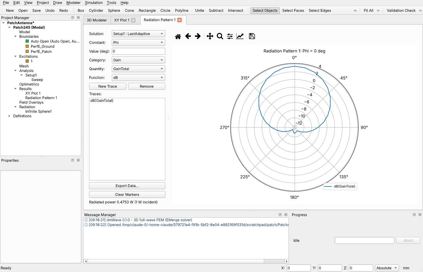
Task: Open the Quantity dropdown showing GainTotal
Action: pos(138,69)
